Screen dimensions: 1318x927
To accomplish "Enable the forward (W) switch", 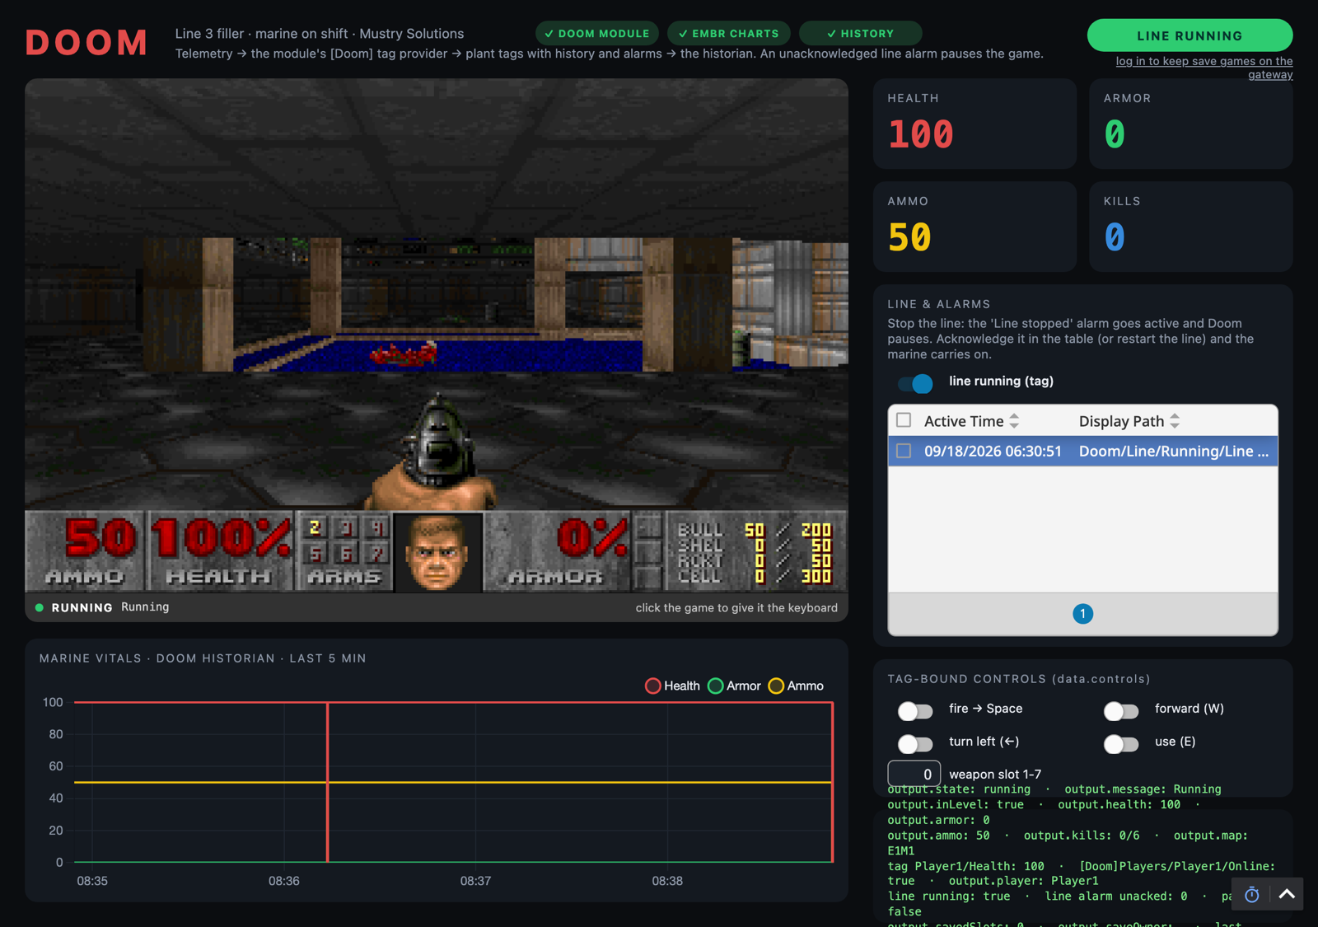I will pyautogui.click(x=1121, y=710).
